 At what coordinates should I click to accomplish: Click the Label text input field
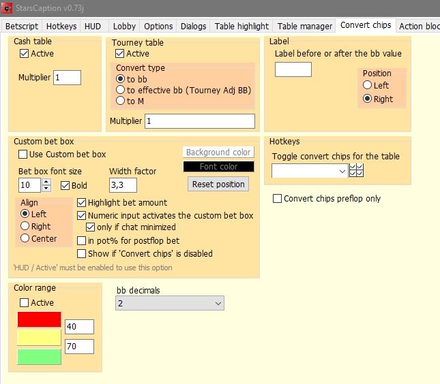(x=293, y=69)
